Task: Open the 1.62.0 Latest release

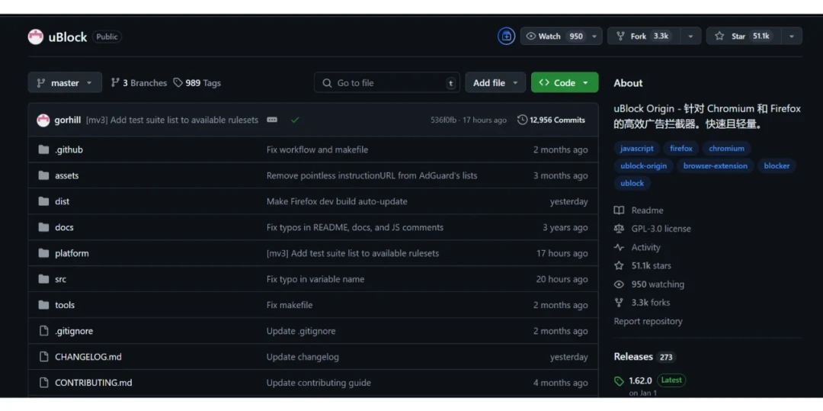Action: tap(650, 380)
